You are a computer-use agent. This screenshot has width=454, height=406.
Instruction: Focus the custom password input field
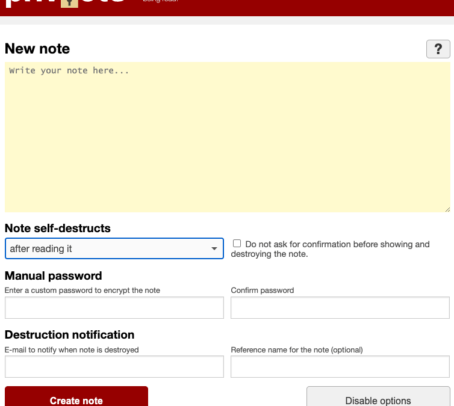pos(114,308)
